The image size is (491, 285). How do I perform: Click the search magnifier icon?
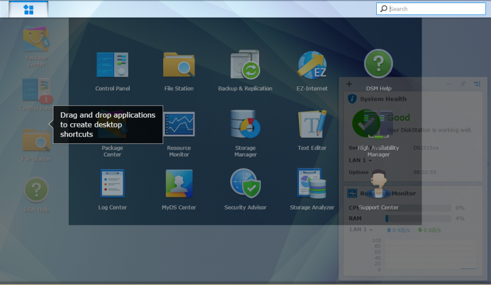pos(384,9)
